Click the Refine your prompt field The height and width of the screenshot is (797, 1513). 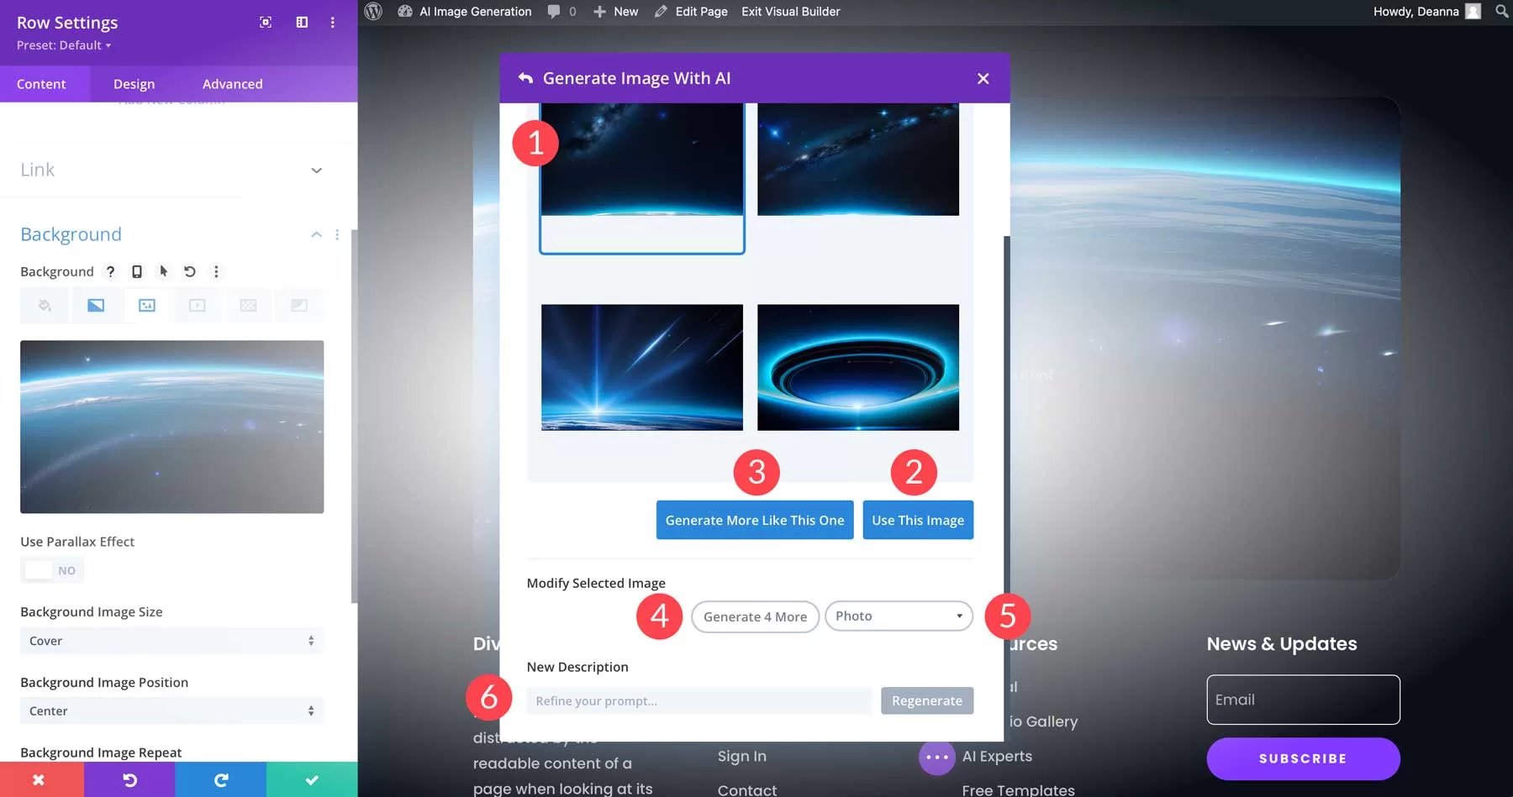699,700
